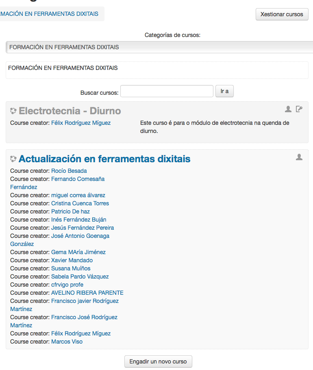Image resolution: width=313 pixels, height=370 pixels.
Task: Click the person icon for Actualización en ferramentas dixitais
Action: point(299,157)
